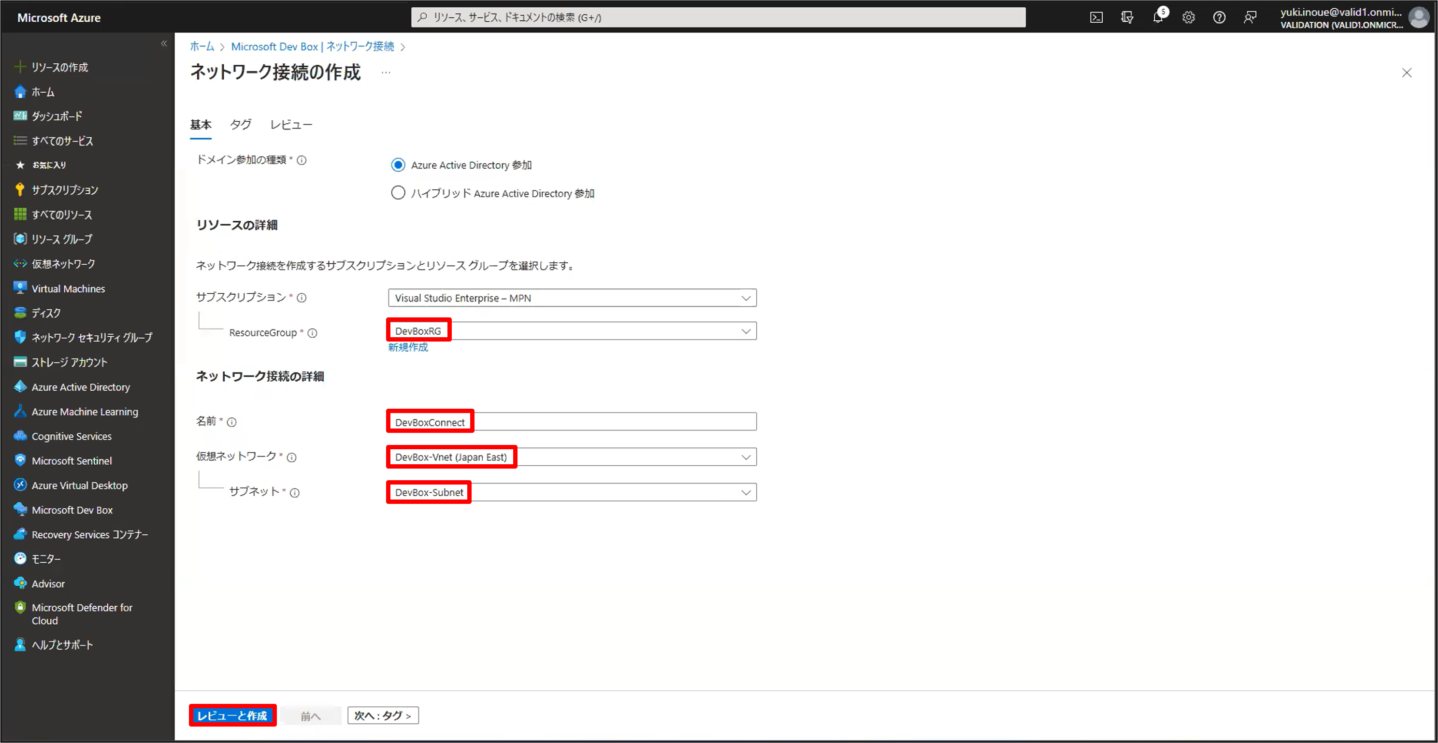Open Azure Virtual Desktop sidebar item
Screen dimensions: 1438x743
point(79,485)
